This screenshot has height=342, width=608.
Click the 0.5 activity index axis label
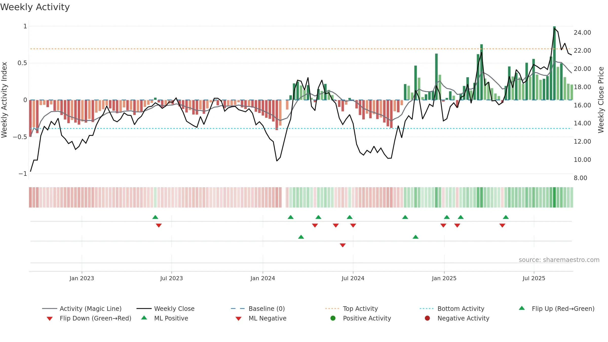[x=22, y=63]
